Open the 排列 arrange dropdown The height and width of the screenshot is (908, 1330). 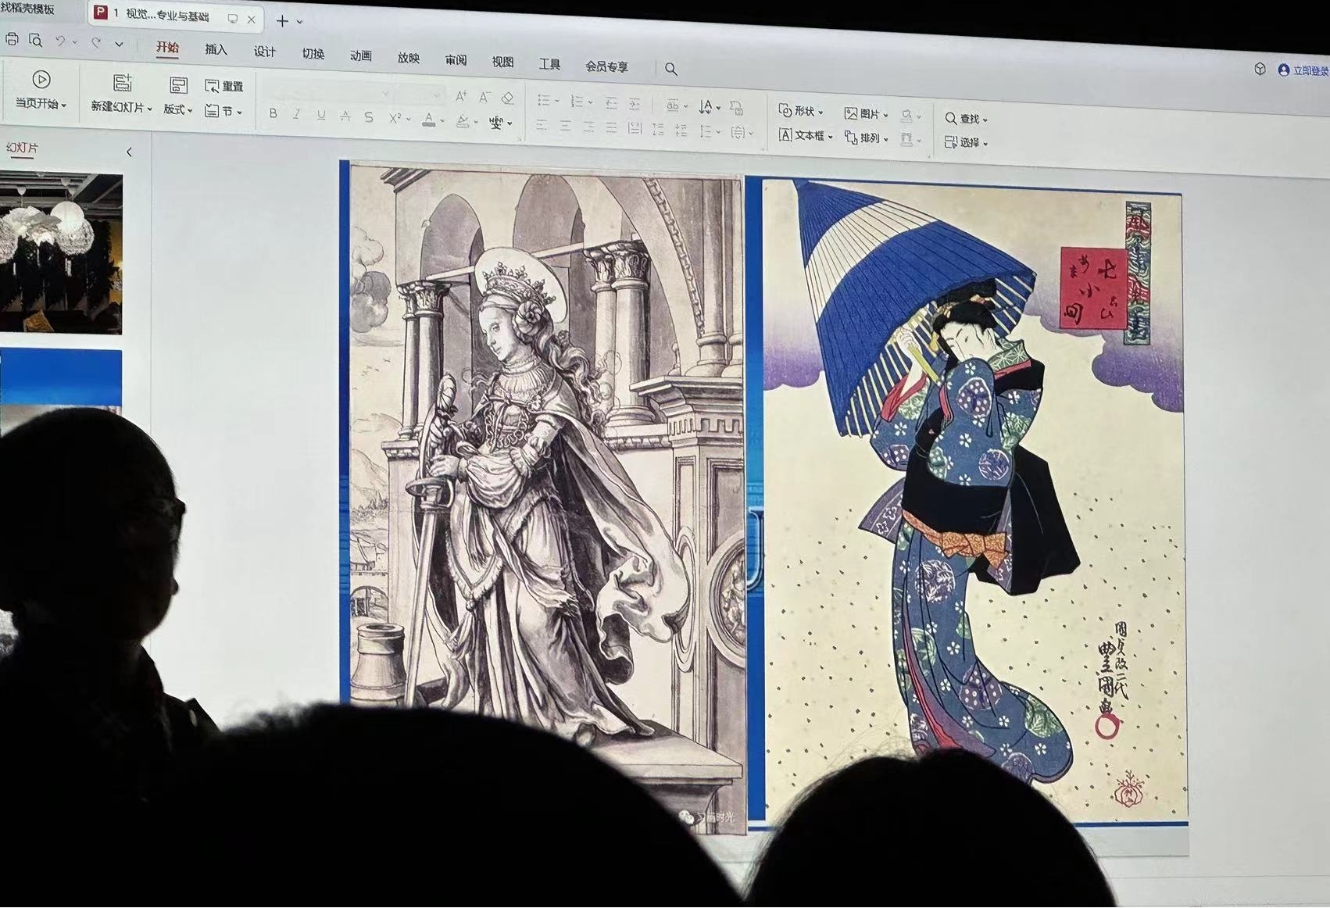point(885,139)
